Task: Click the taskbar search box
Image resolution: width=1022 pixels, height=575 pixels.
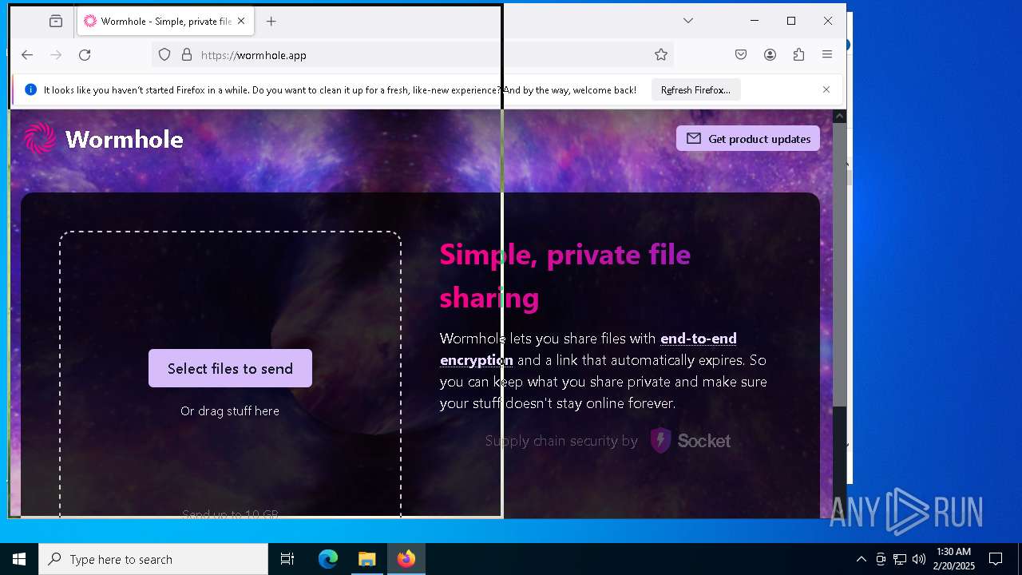Action: coord(153,559)
